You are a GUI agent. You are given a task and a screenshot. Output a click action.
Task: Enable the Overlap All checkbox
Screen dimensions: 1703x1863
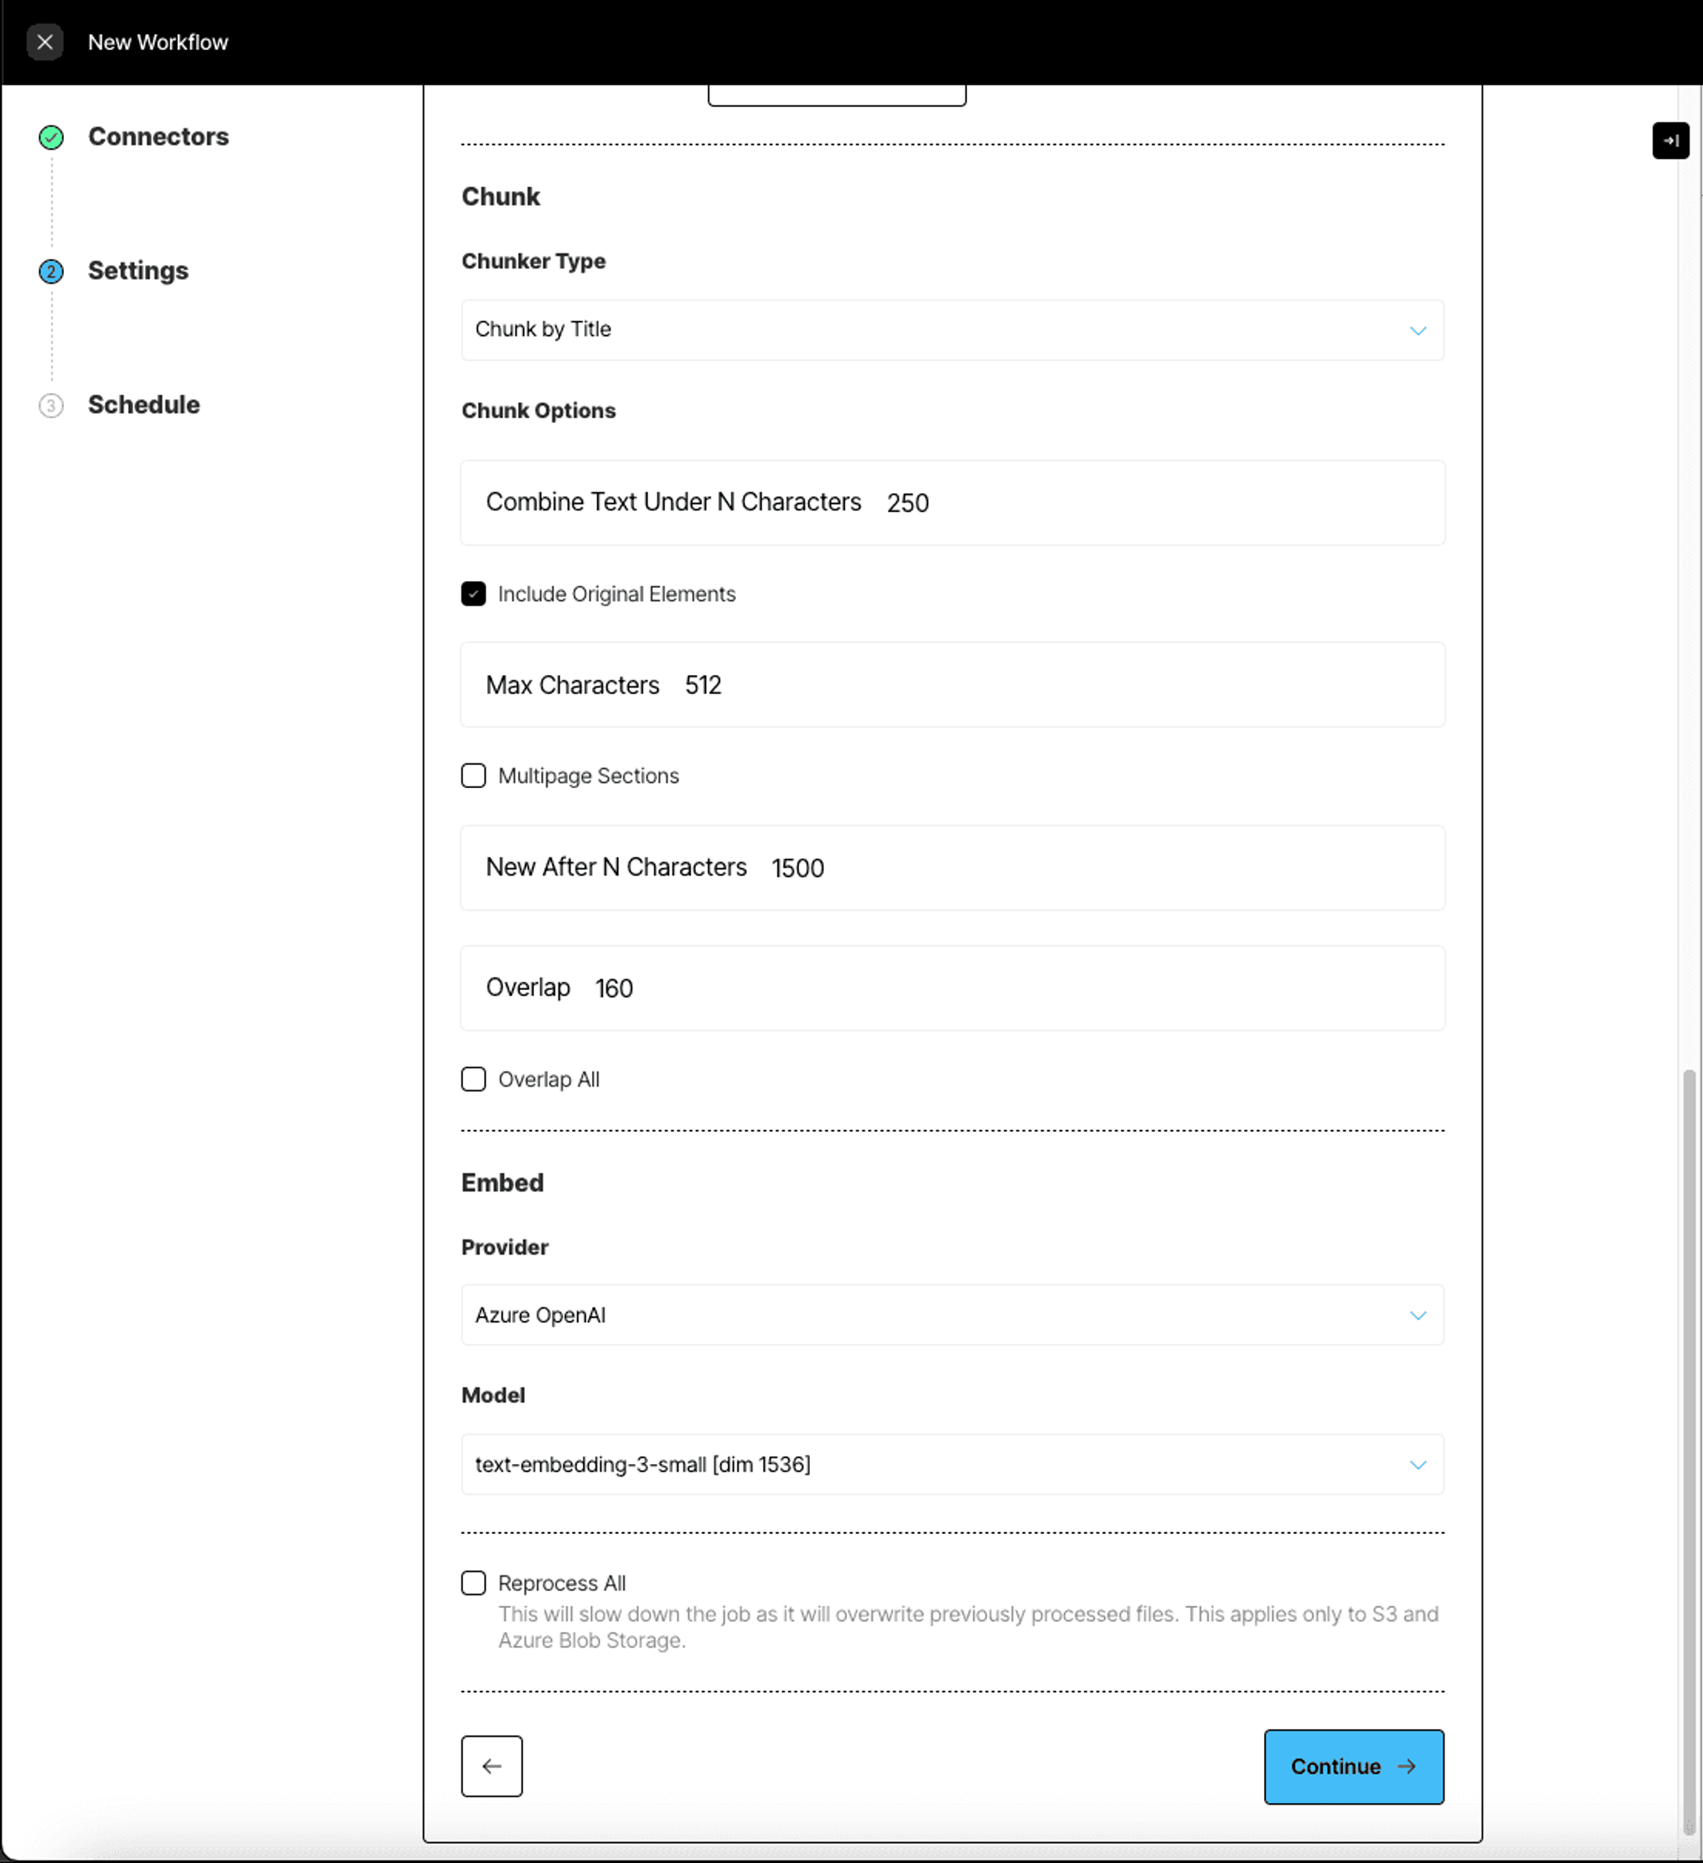(473, 1079)
